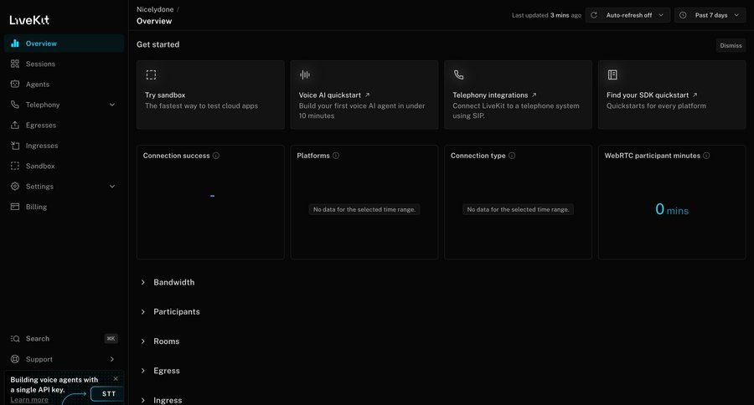Click Connection type "No data" message

[518, 209]
